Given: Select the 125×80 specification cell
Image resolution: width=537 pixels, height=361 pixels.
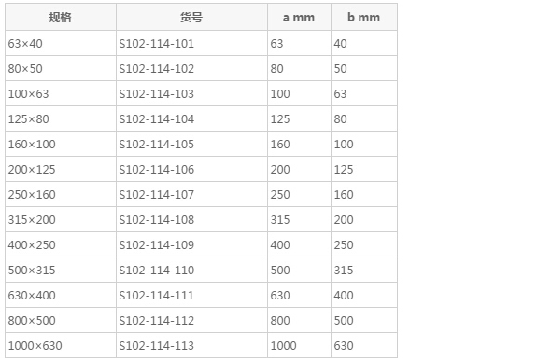Looking at the screenshot, I should [61, 118].
